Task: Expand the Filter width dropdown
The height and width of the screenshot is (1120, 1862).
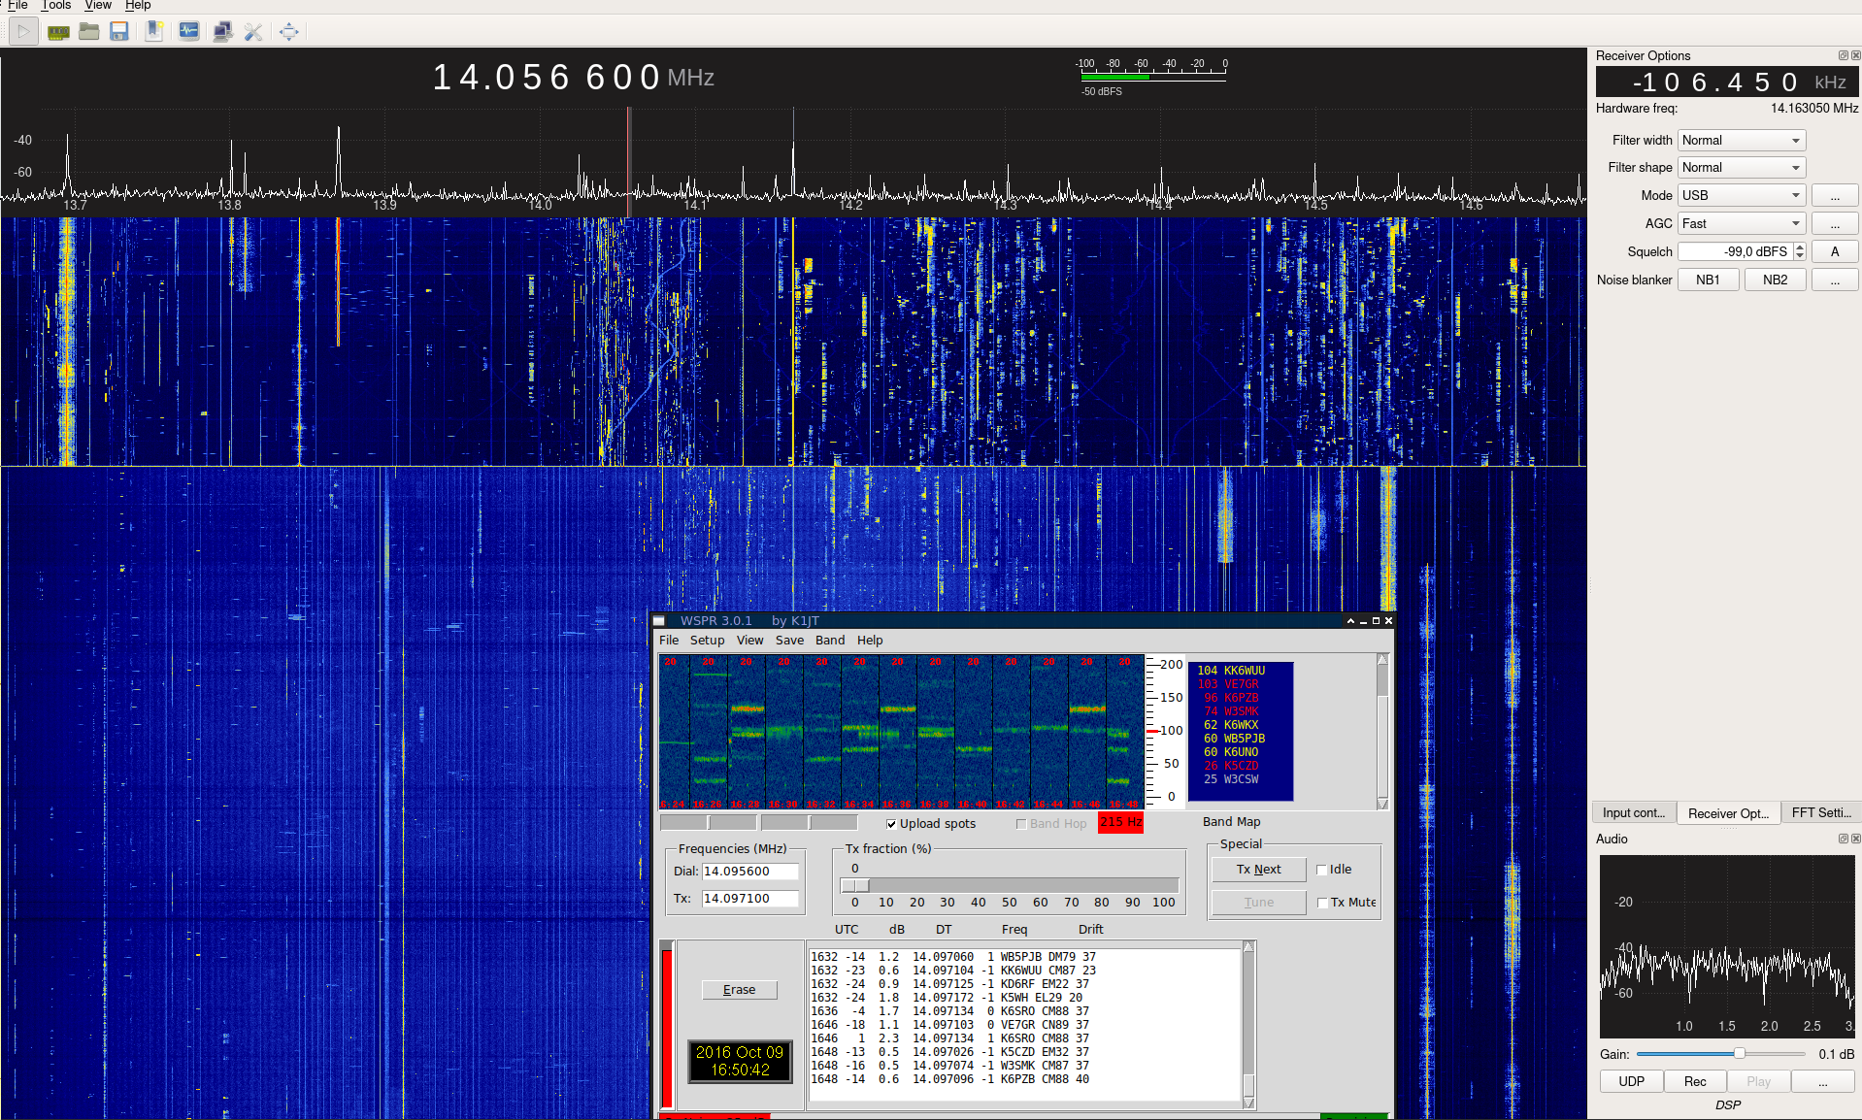Action: click(x=1742, y=141)
